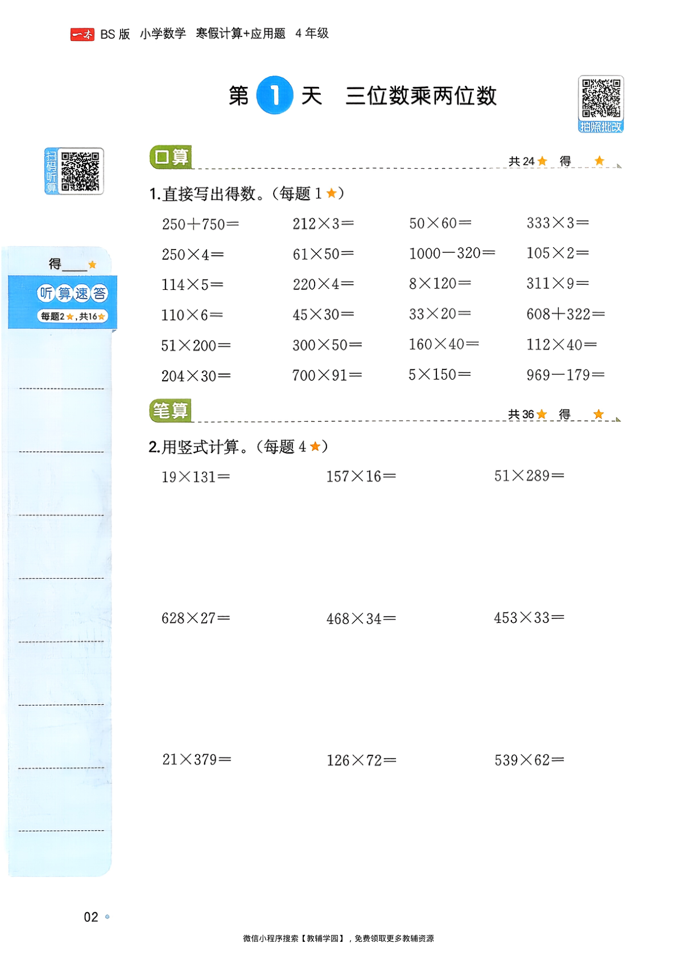The height and width of the screenshot is (956, 677).
Task: Click the problem 212×3=
Action: [323, 223]
